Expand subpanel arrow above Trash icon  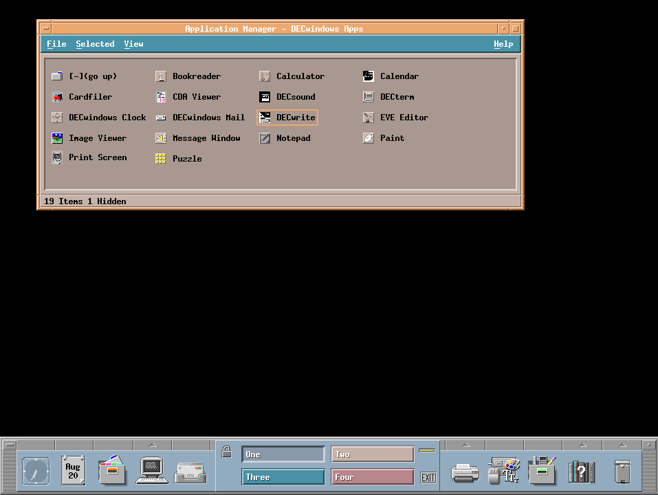(622, 445)
